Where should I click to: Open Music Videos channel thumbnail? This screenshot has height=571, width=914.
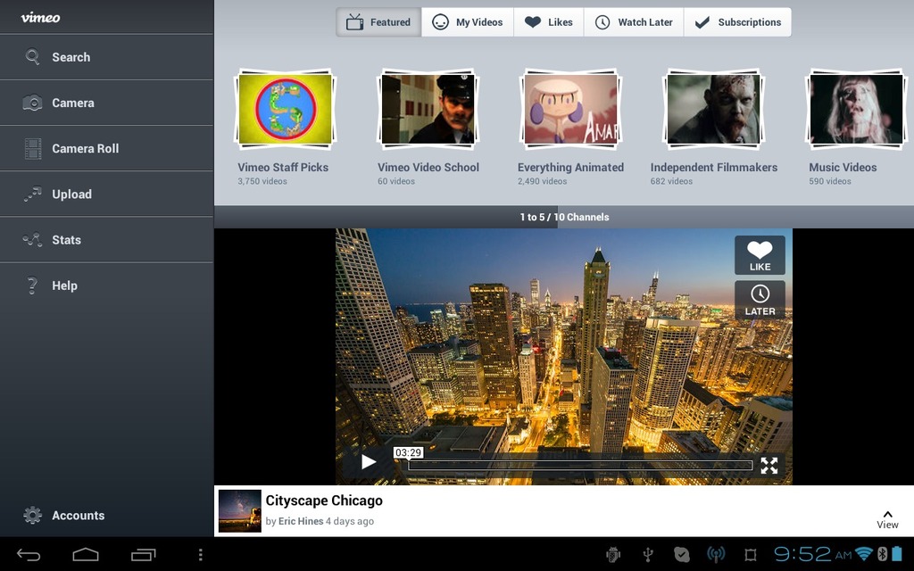click(856, 109)
